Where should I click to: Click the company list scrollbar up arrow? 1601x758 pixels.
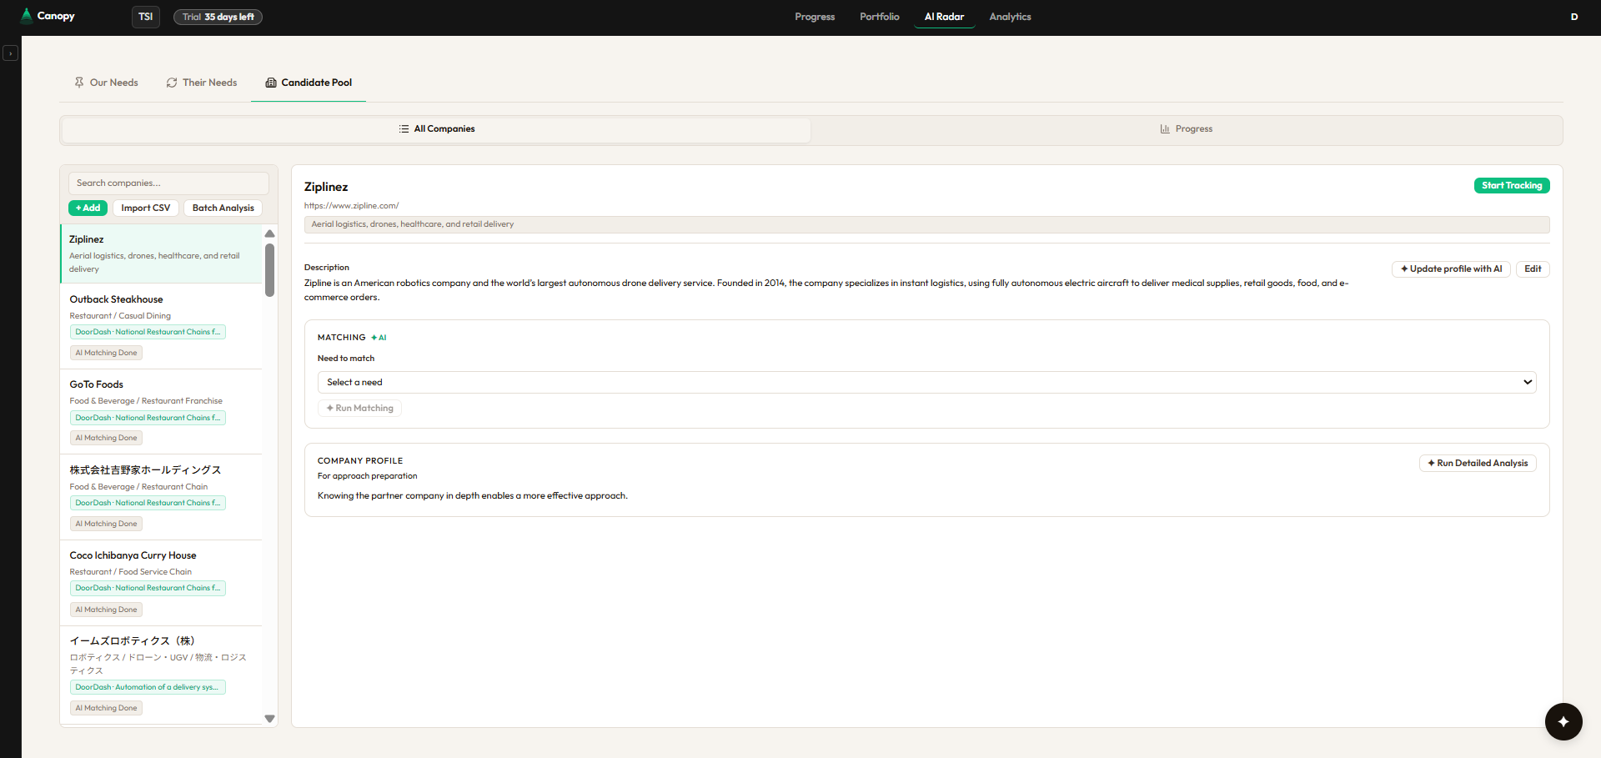(x=269, y=233)
